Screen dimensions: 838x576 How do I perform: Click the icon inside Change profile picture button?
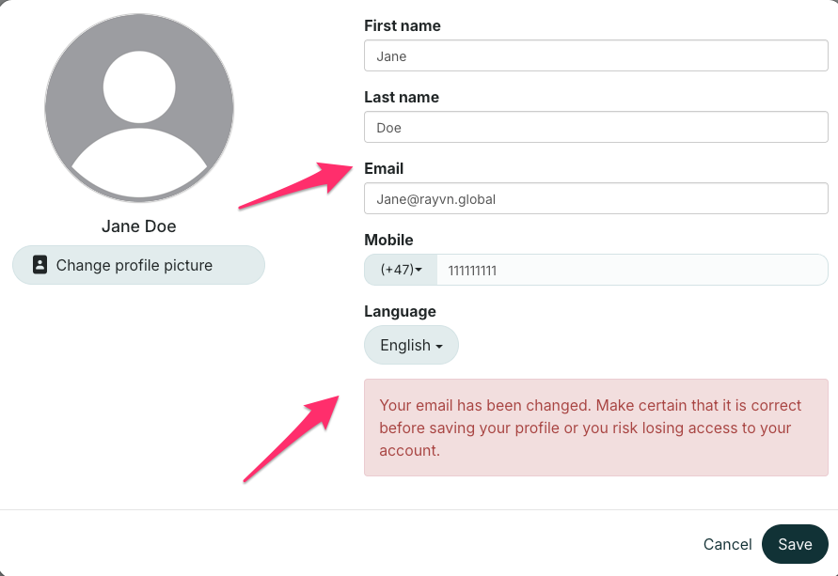40,265
